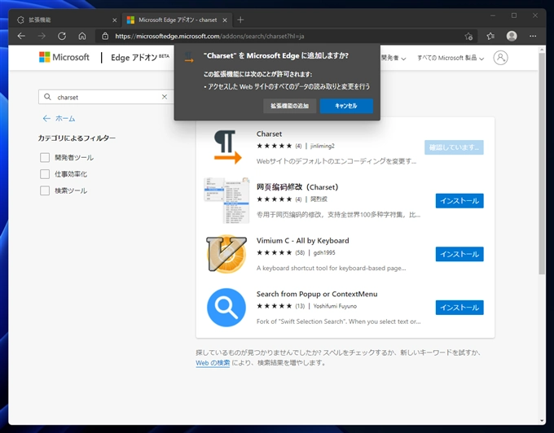The width and height of the screenshot is (554, 433).
Task: Add page to favorites star icon
Action: (x=468, y=36)
